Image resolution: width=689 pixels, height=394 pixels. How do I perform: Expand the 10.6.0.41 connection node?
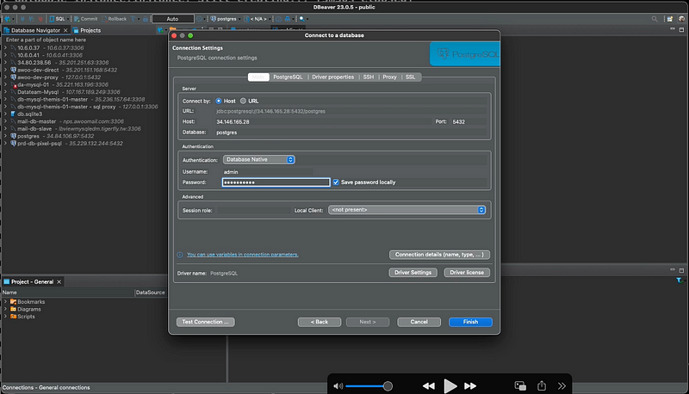[5, 55]
